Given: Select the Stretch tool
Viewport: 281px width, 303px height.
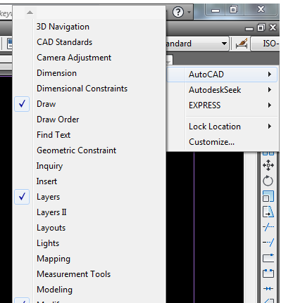Looking at the screenshot, I should coord(268,212).
